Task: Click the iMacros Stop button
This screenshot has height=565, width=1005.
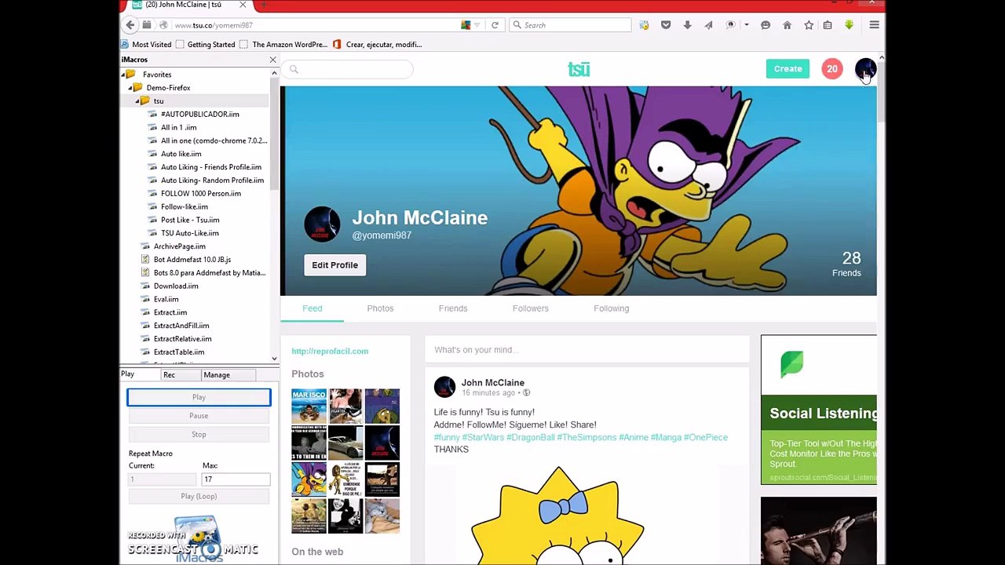Action: pyautogui.click(x=199, y=435)
